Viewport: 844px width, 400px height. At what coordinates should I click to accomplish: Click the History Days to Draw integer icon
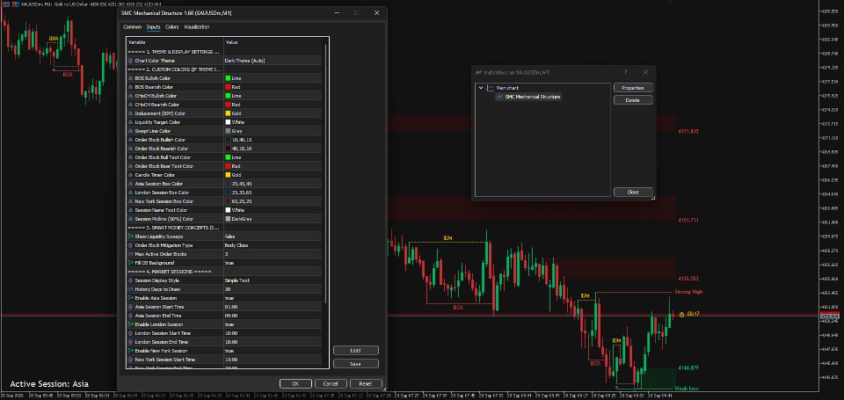click(130, 289)
